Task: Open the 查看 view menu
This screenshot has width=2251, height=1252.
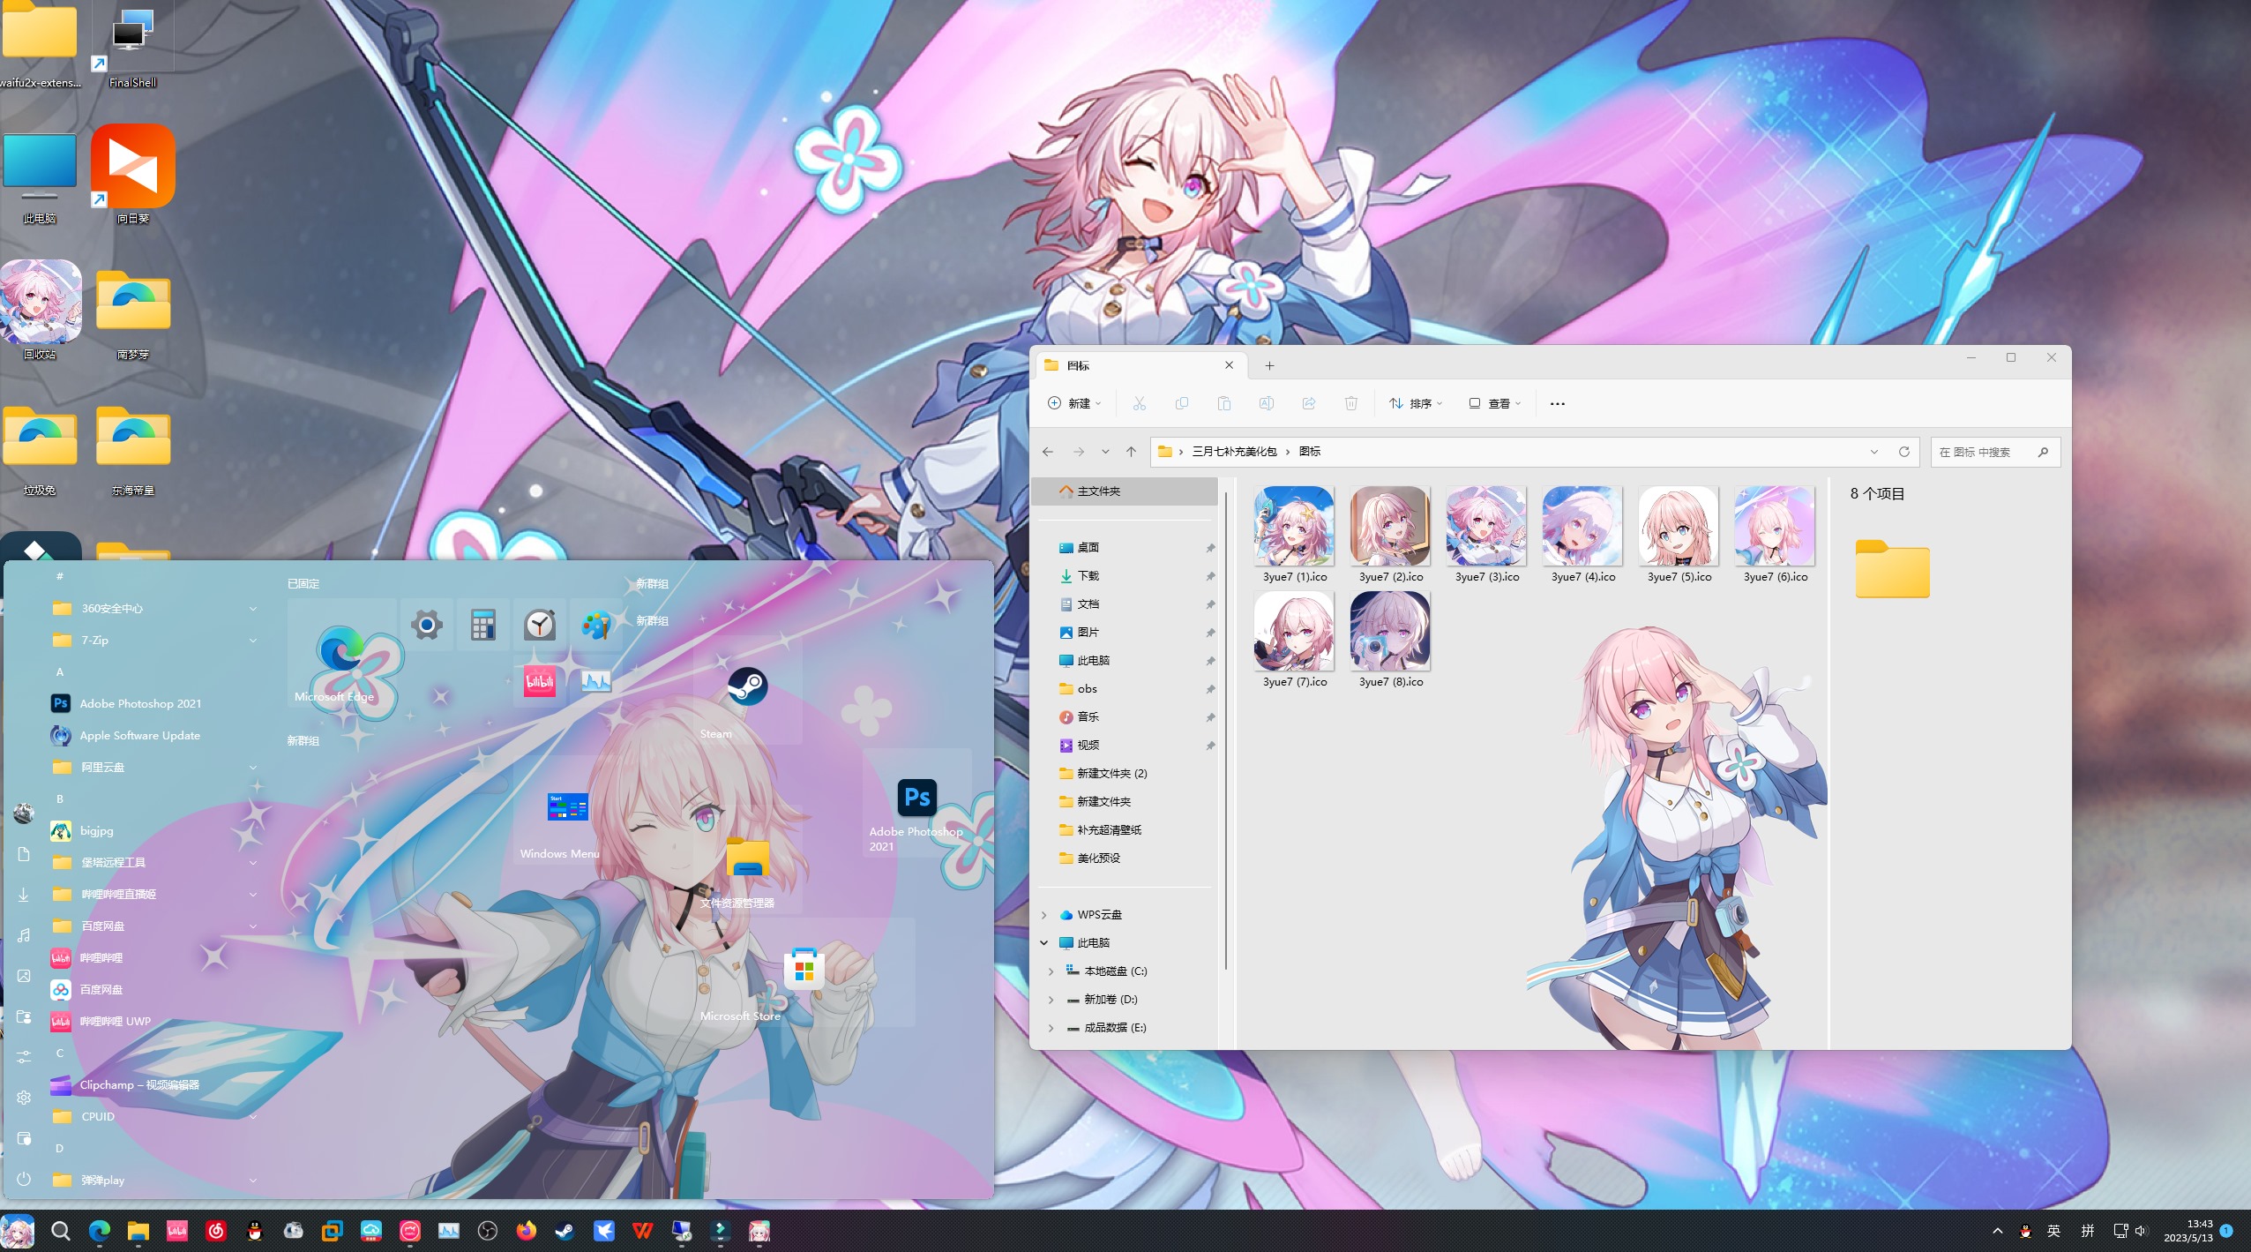Action: click(x=1495, y=403)
